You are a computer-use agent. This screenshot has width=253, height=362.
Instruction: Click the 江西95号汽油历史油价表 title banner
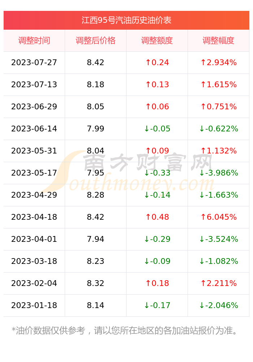(x=126, y=20)
